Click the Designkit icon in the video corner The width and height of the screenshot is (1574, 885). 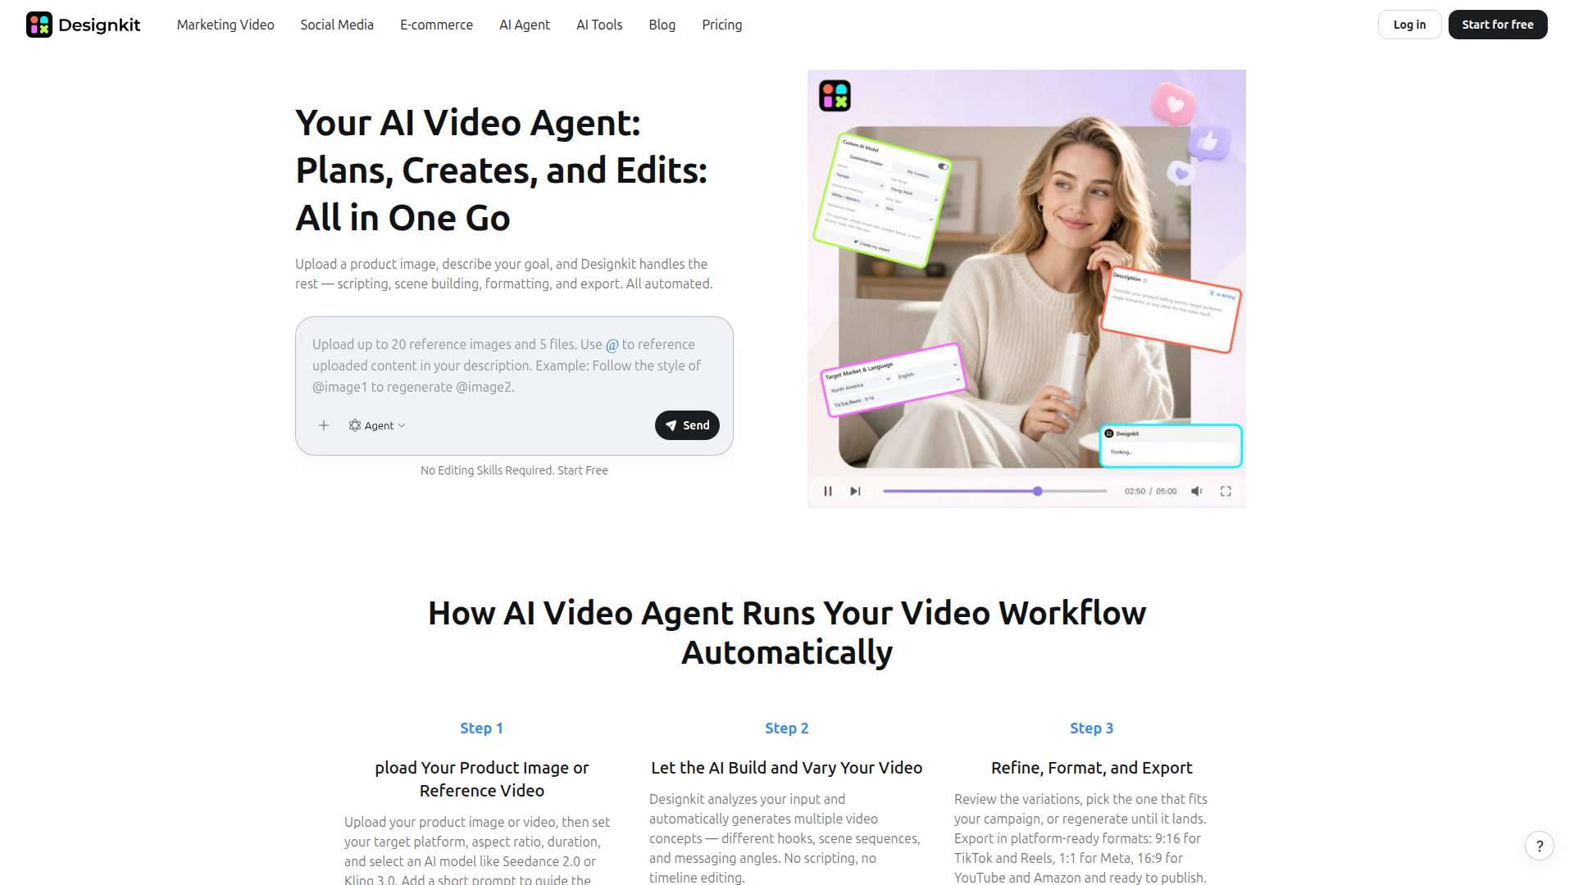(835, 96)
